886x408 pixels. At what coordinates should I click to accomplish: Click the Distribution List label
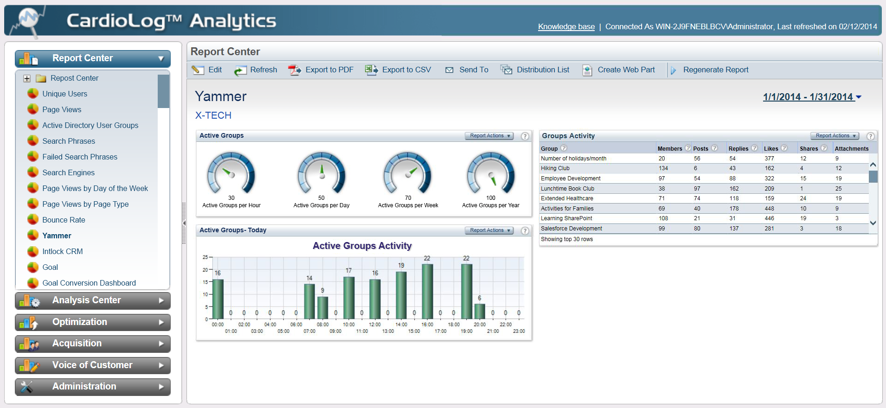click(x=543, y=70)
